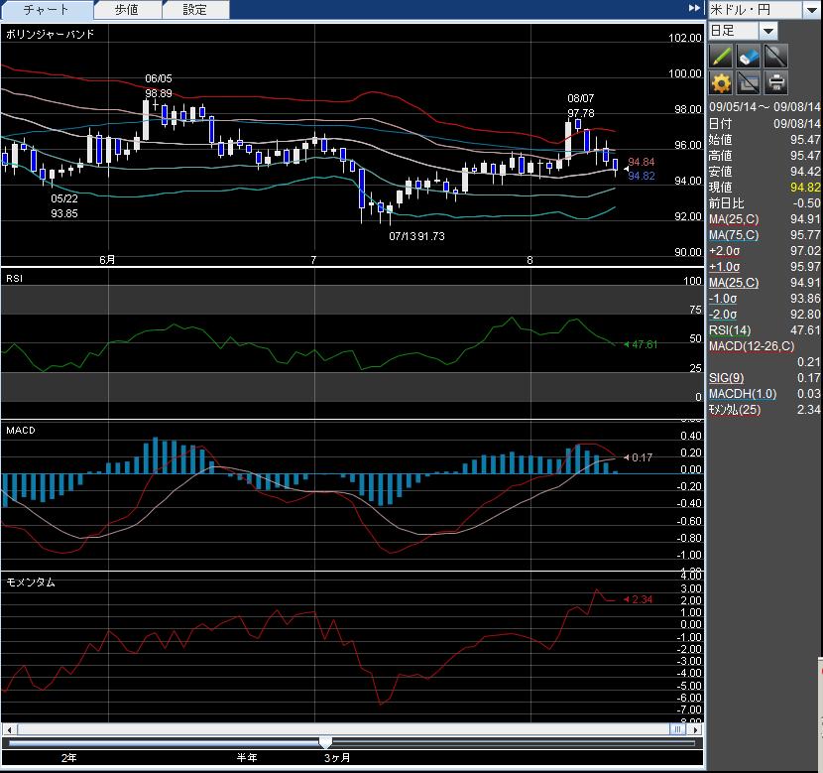Select the green pencil drawing tool
The image size is (823, 773).
(721, 56)
